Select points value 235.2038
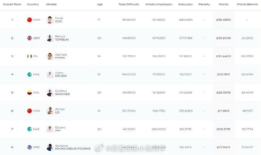The width and height of the screenshot is (261, 155). coord(224,38)
